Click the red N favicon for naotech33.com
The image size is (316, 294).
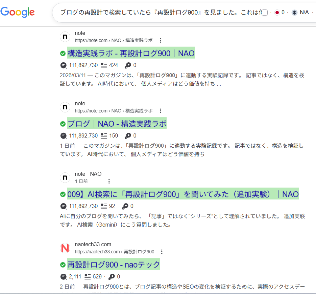coord(65,248)
